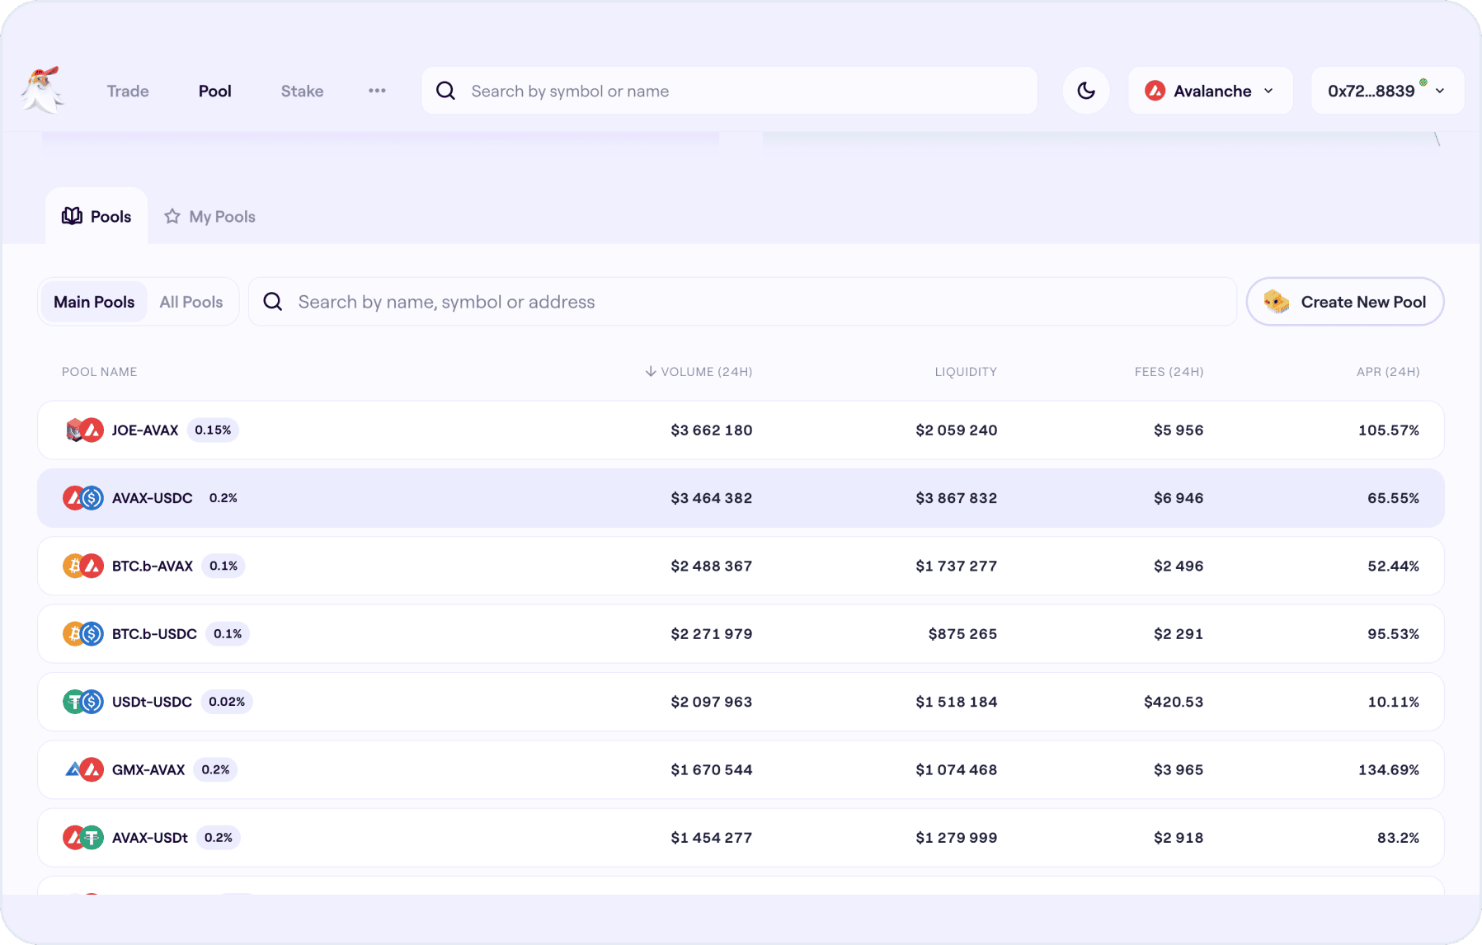This screenshot has height=945, width=1482.
Task: Open the GMX-AVAX pool row
Action: click(x=741, y=769)
